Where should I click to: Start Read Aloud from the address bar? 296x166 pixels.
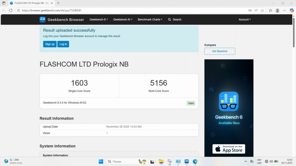point(256,10)
